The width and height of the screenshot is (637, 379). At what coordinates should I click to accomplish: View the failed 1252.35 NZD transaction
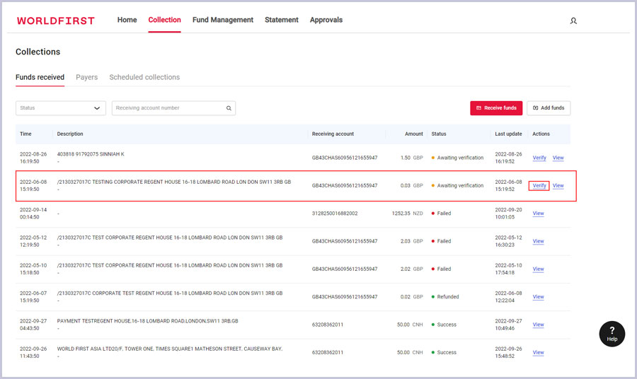click(x=538, y=214)
